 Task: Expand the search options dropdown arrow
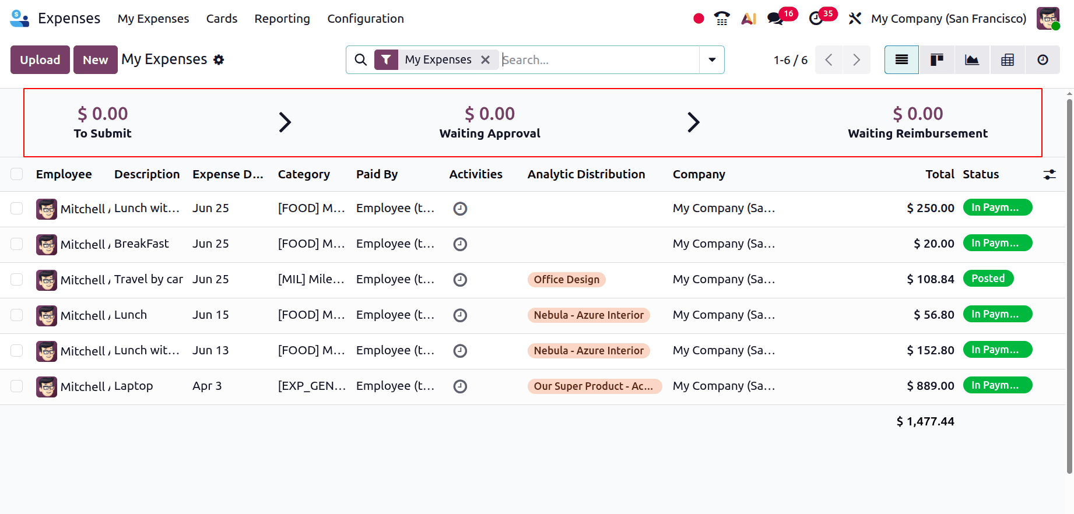pyautogui.click(x=712, y=59)
